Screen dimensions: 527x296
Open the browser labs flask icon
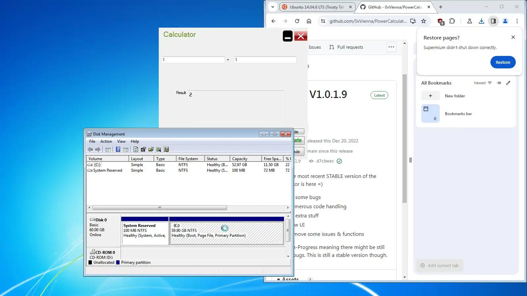coord(470,21)
